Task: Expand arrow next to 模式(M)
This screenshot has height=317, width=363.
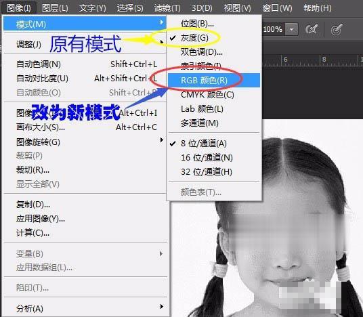Action: point(161,22)
